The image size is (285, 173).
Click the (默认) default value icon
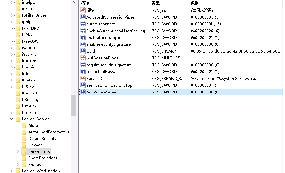[x=83, y=10]
